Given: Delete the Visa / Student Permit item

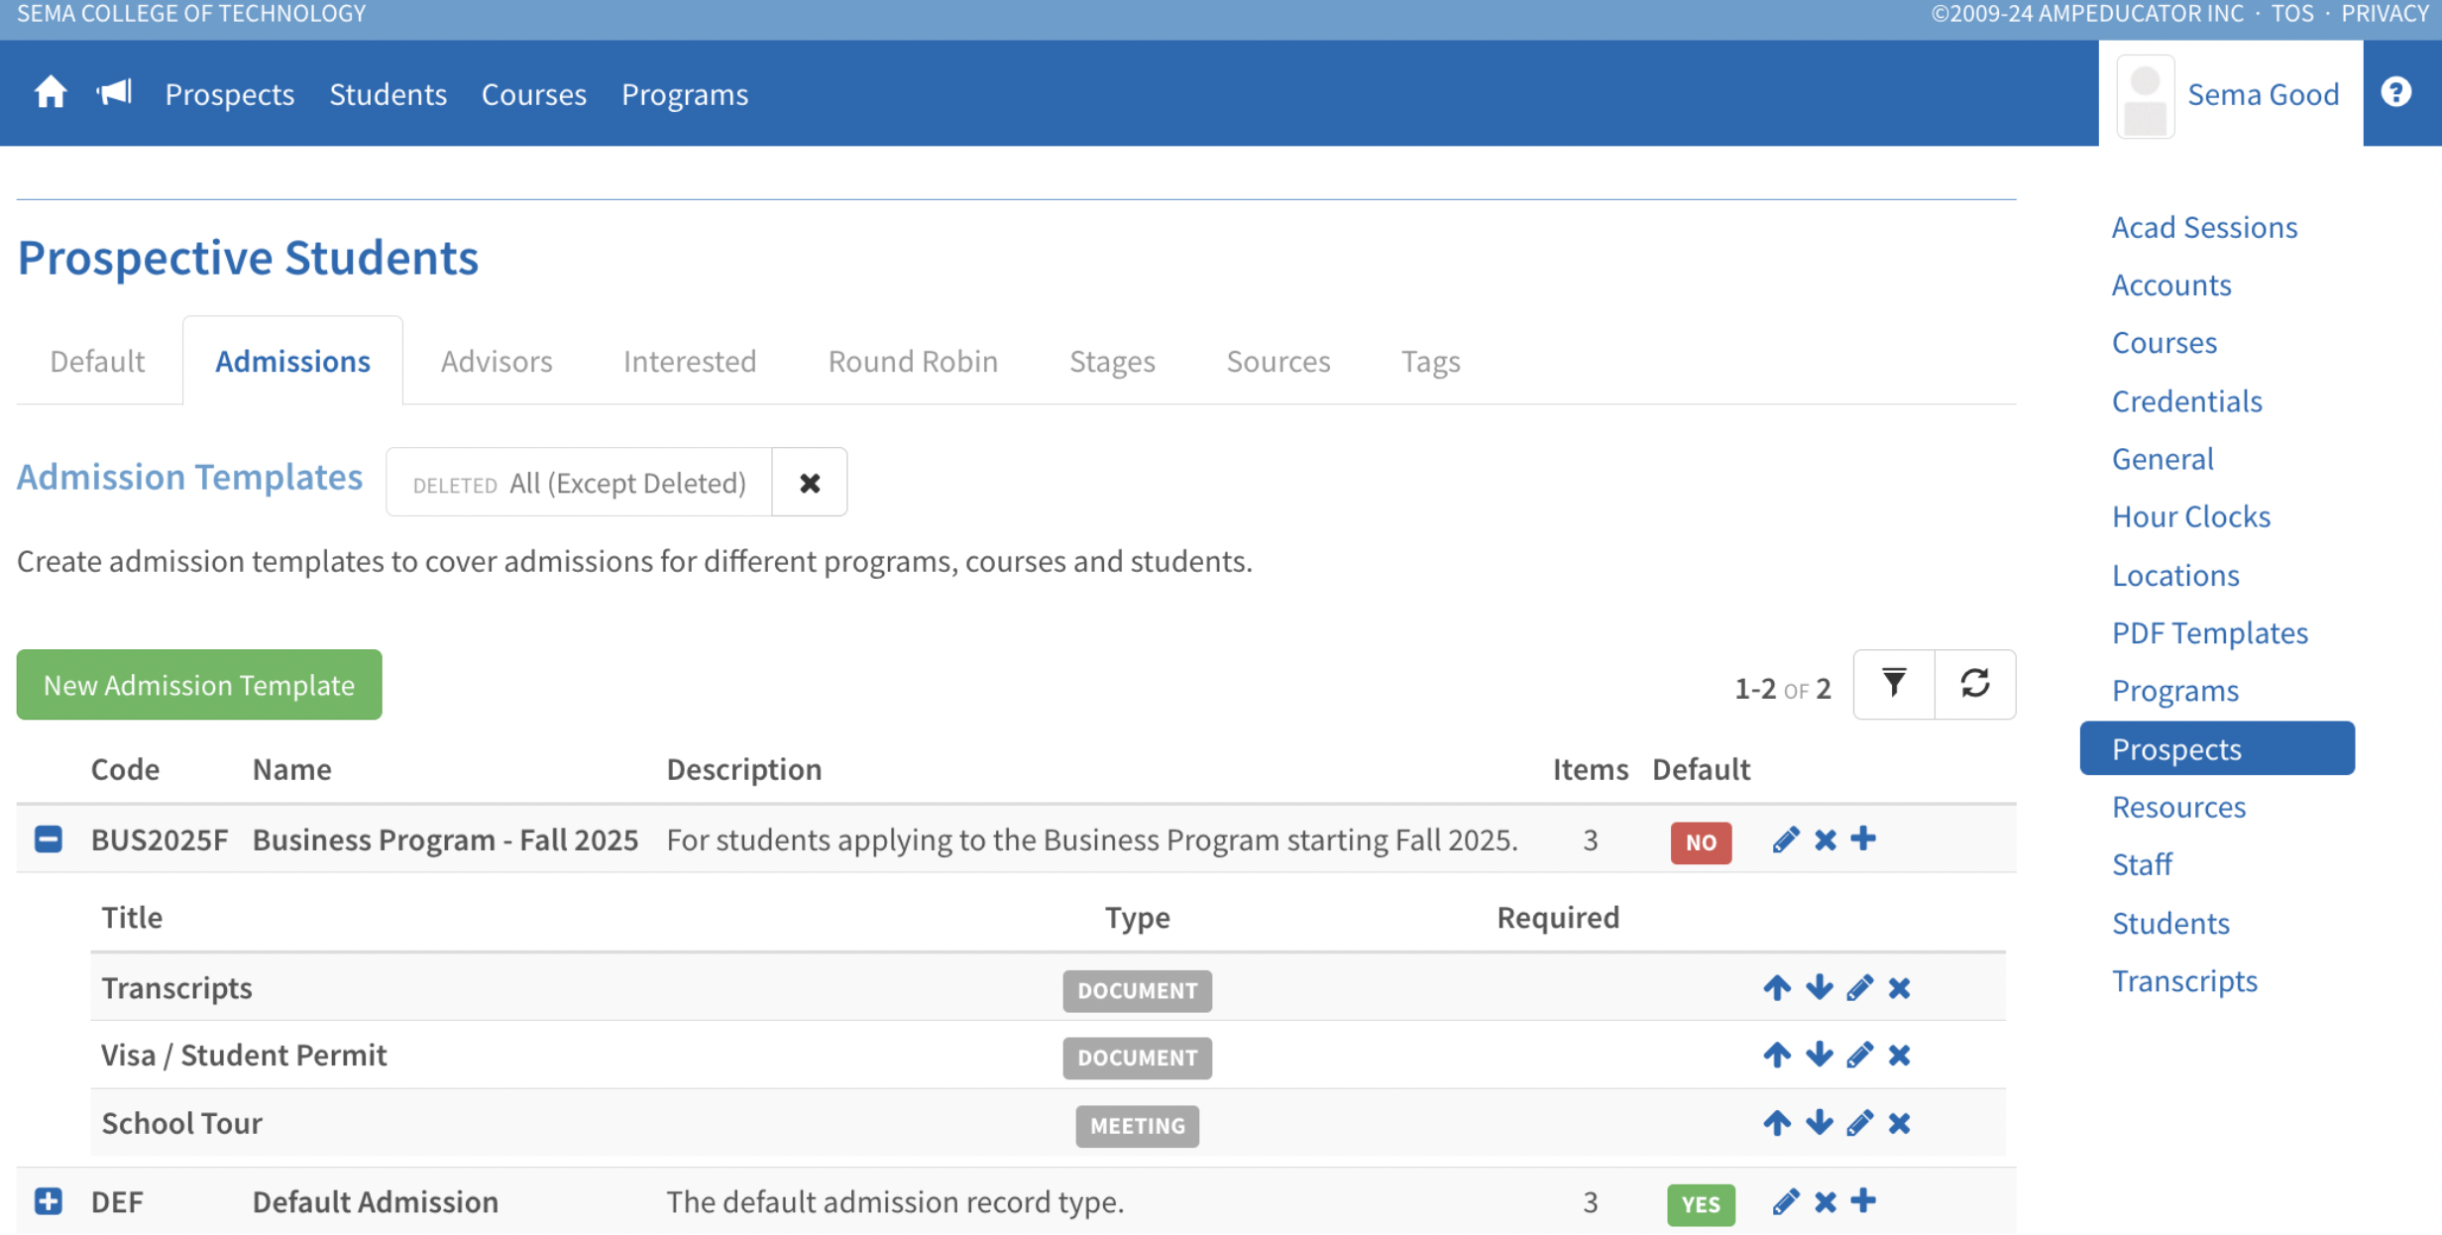Looking at the screenshot, I should 1899,1056.
